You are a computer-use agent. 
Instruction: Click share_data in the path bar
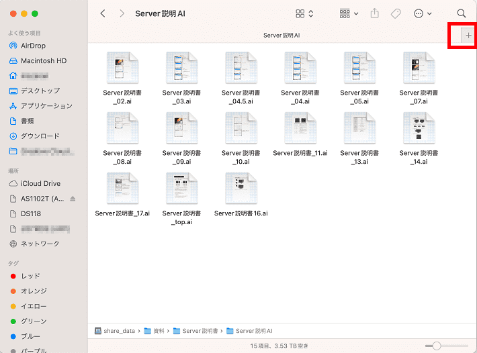(115, 331)
